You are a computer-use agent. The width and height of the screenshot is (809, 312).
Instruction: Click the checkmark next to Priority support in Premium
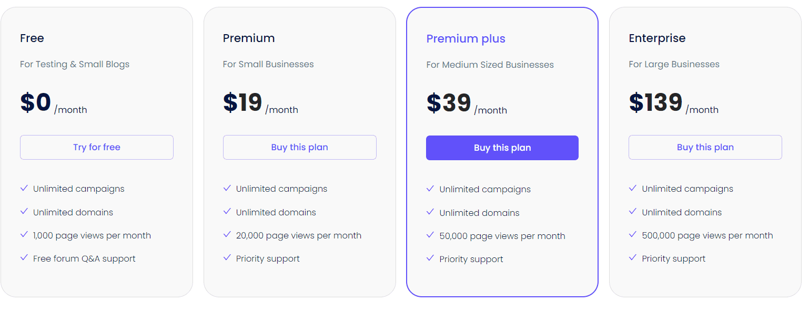coord(227,258)
